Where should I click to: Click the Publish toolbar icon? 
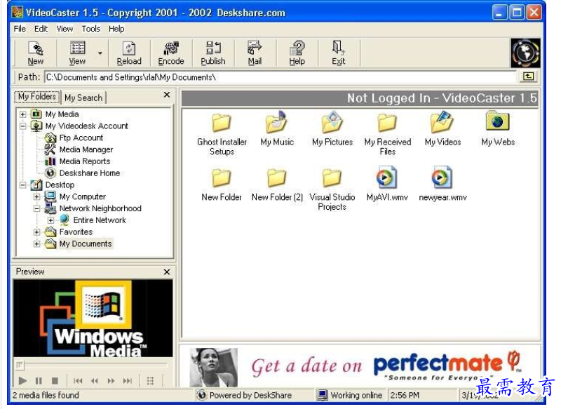pyautogui.click(x=213, y=53)
